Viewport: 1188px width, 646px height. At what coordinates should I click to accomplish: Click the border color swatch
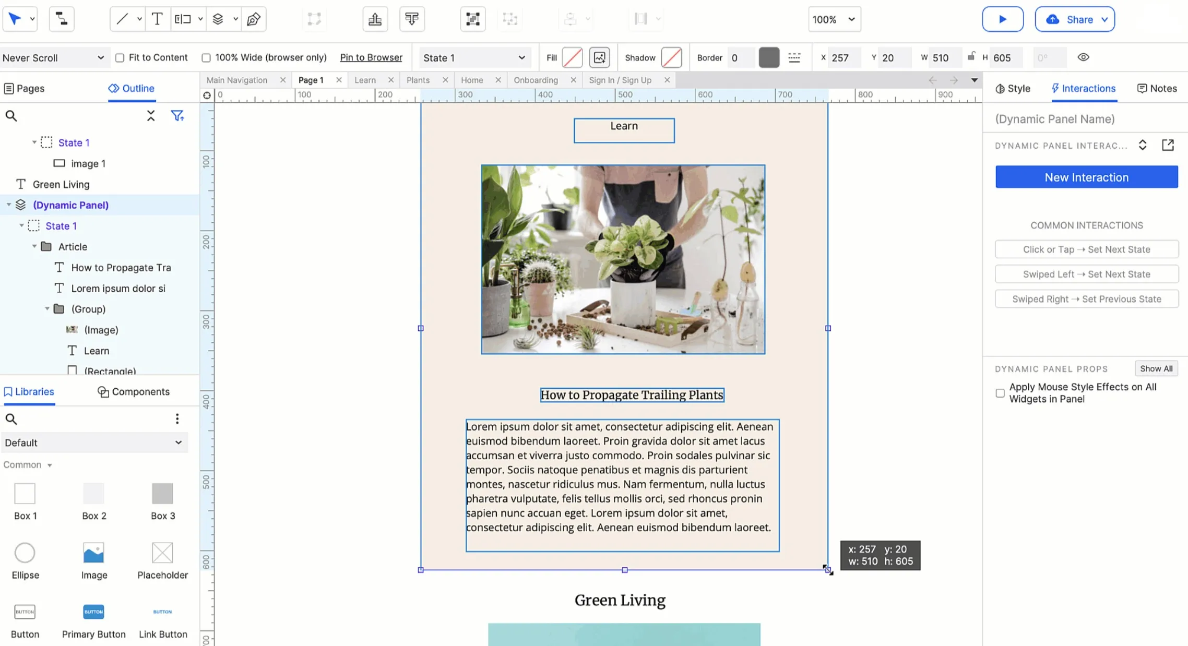(x=769, y=57)
